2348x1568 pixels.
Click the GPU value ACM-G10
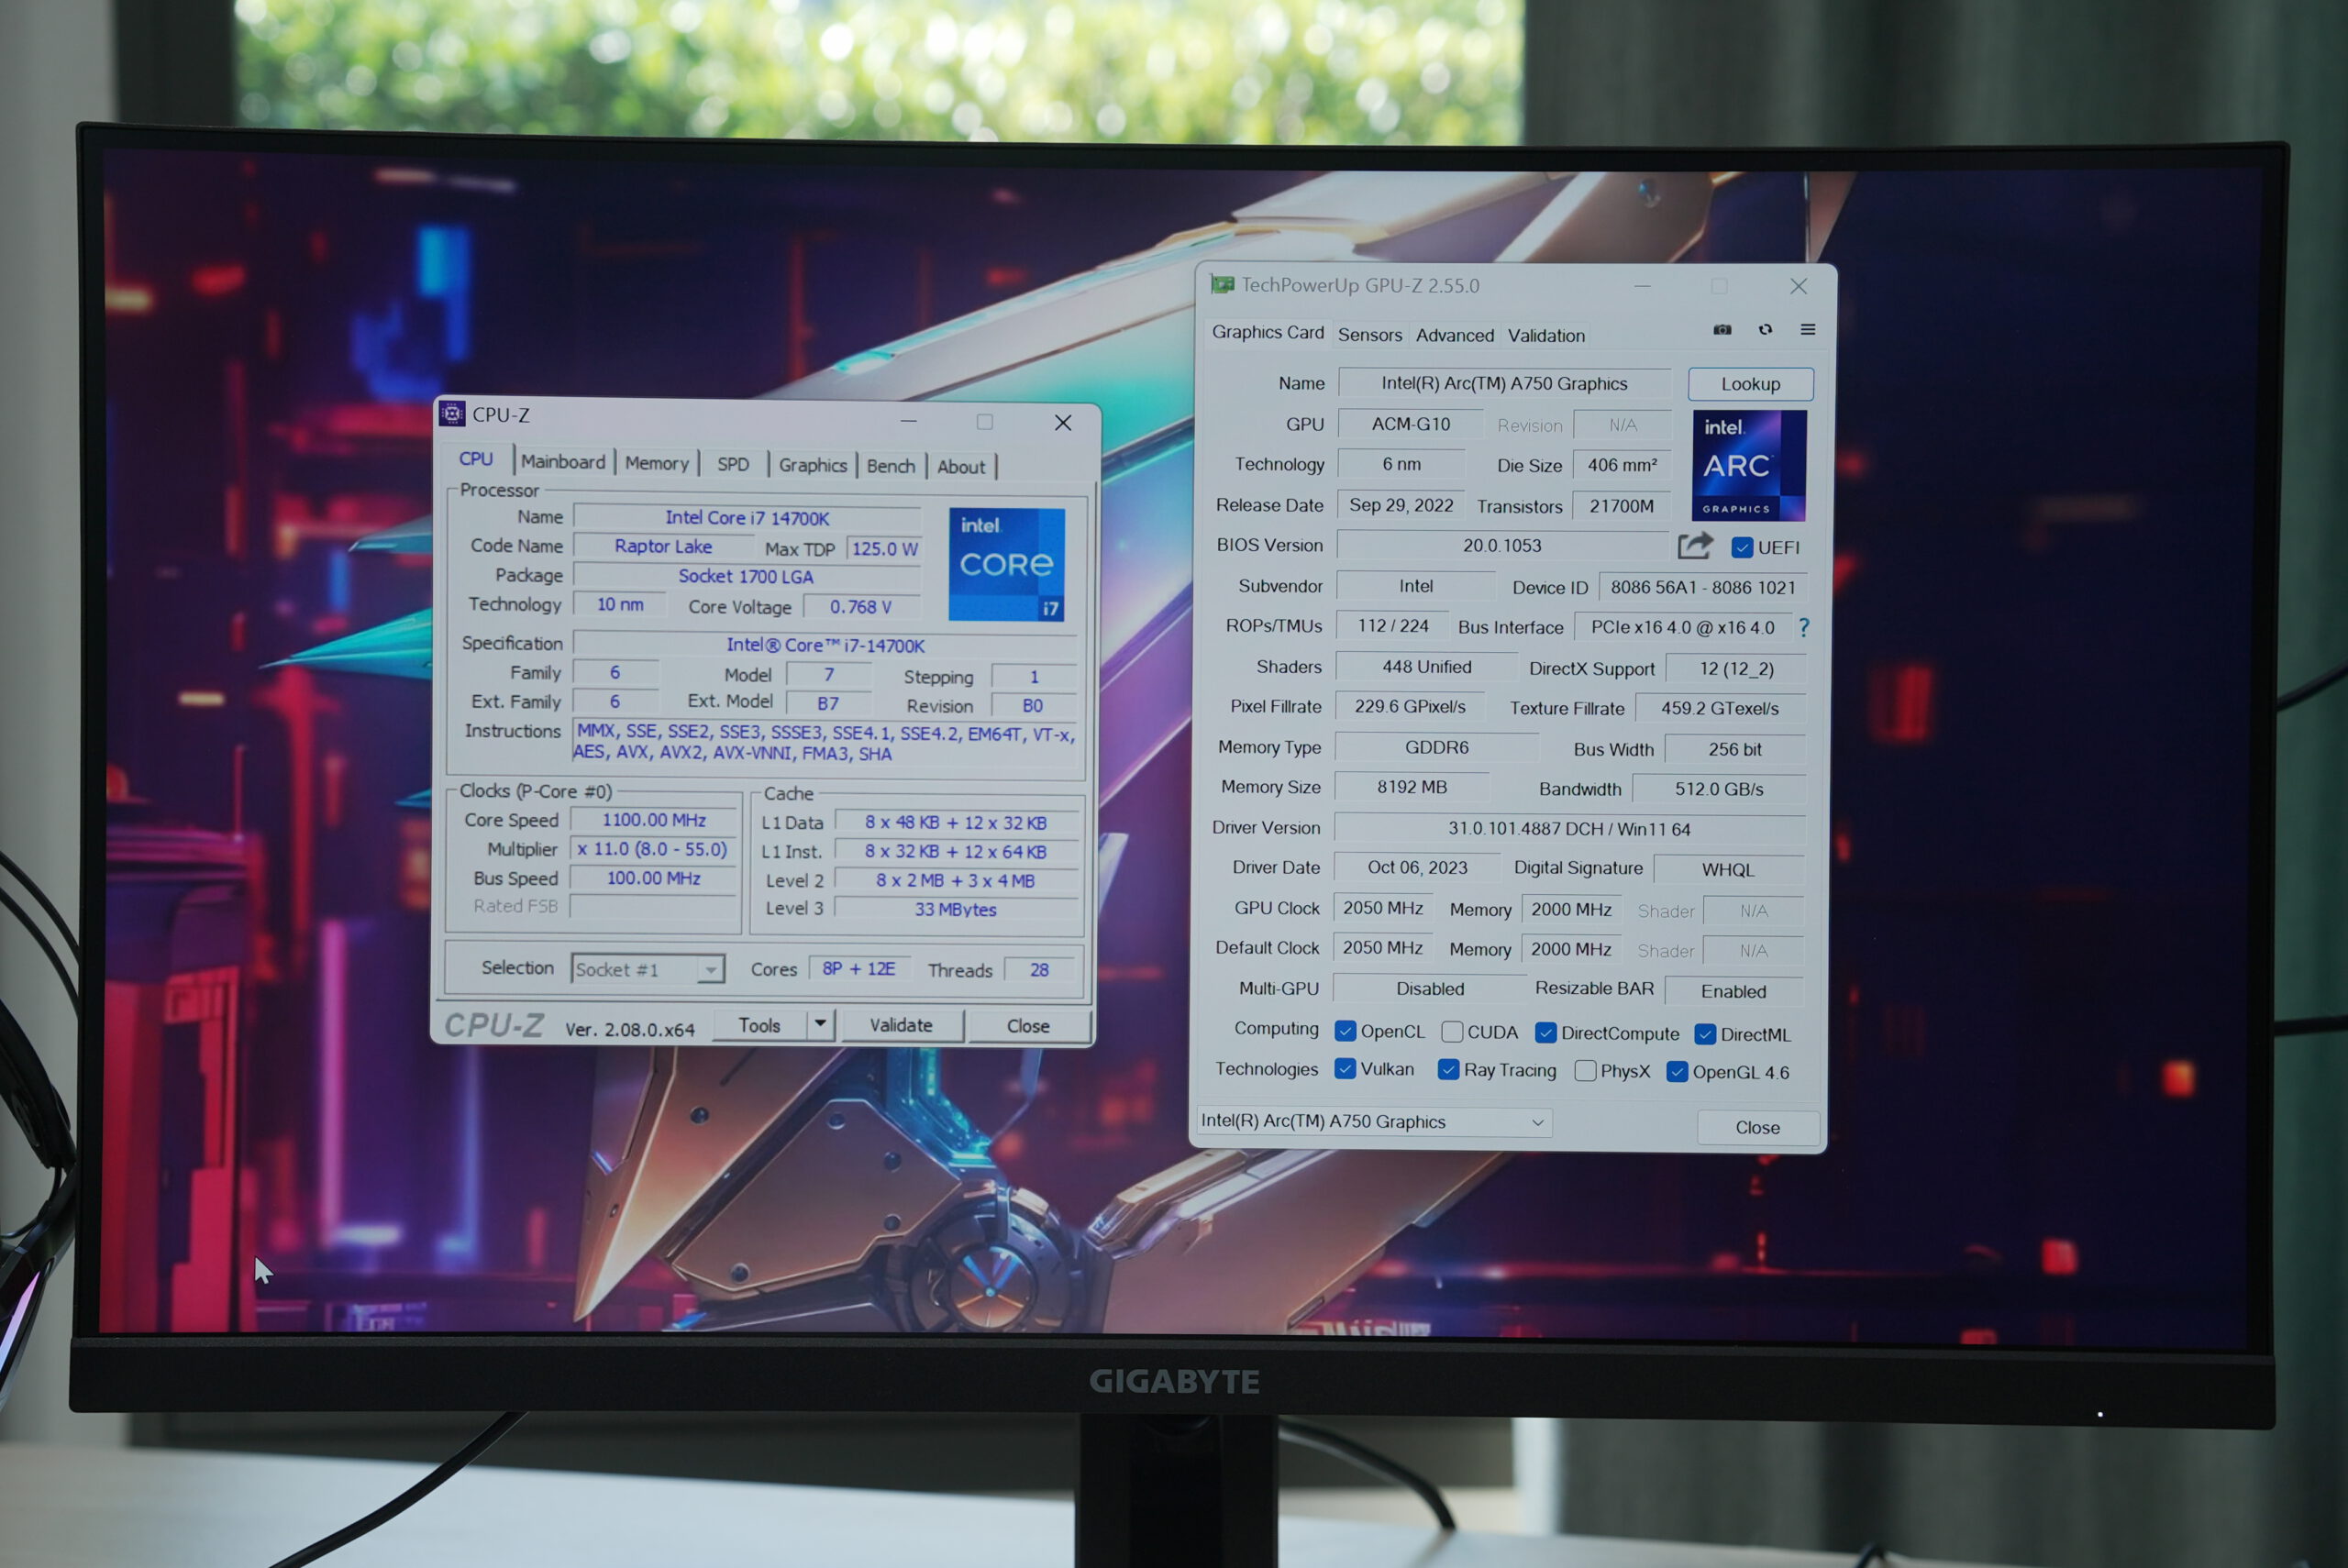click(x=1410, y=424)
